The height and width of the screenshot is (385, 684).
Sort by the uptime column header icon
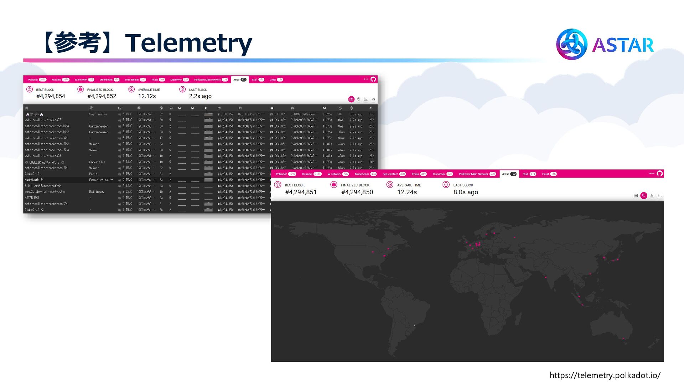(x=371, y=108)
